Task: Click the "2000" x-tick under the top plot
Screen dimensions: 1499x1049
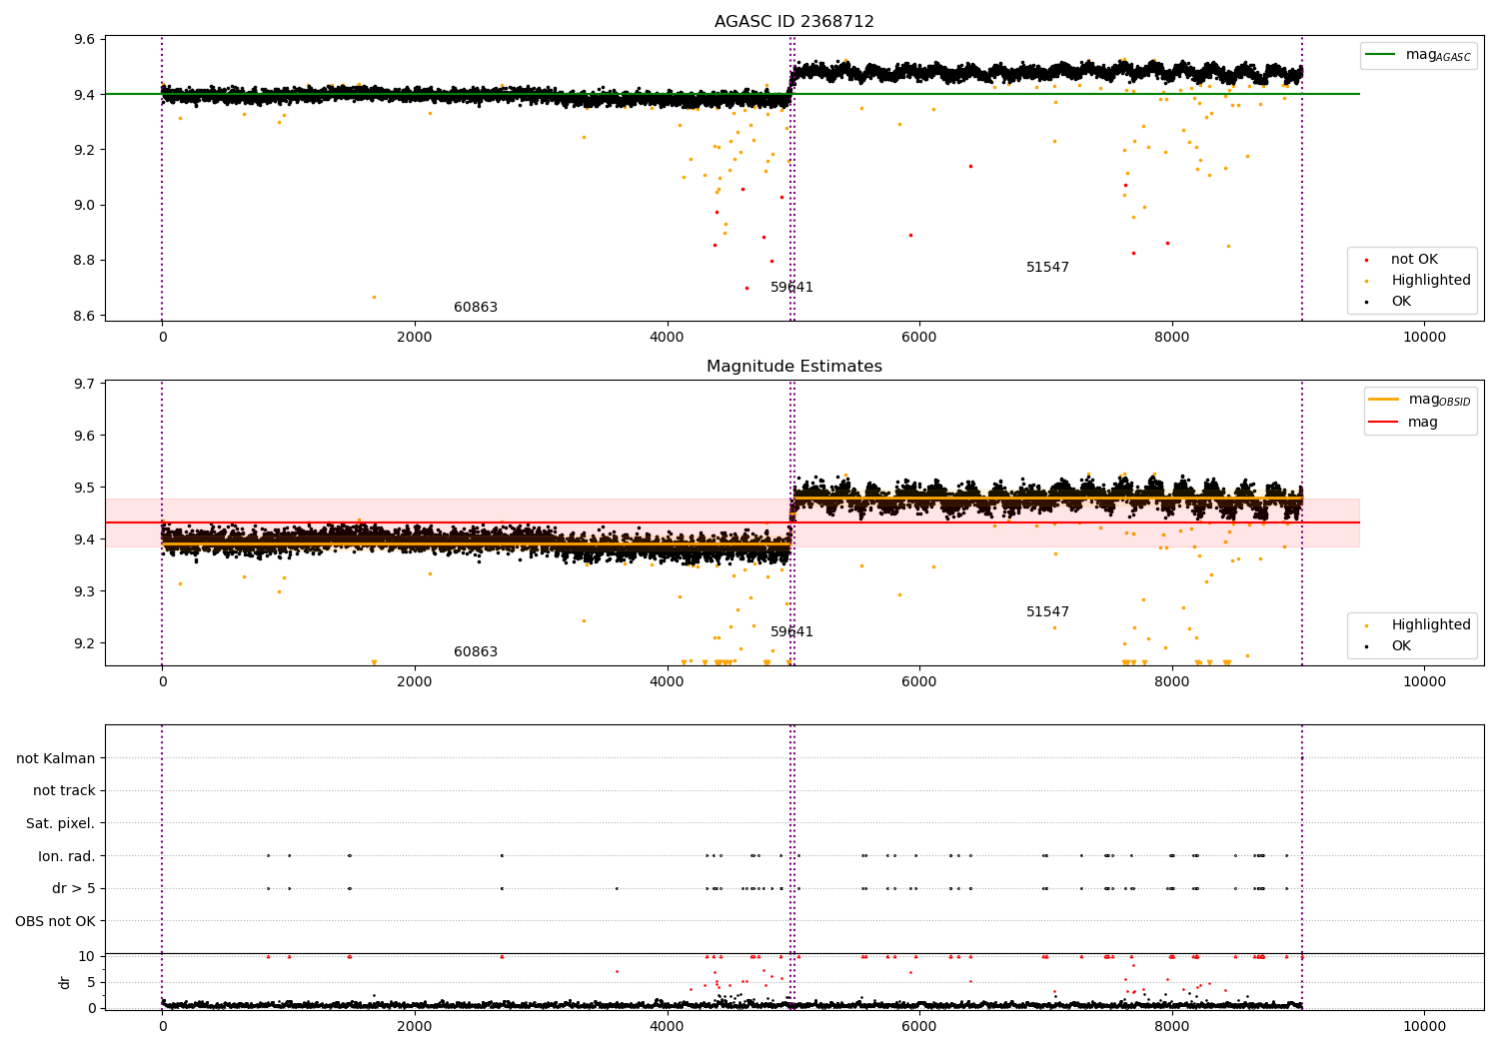Action: pyautogui.click(x=415, y=338)
